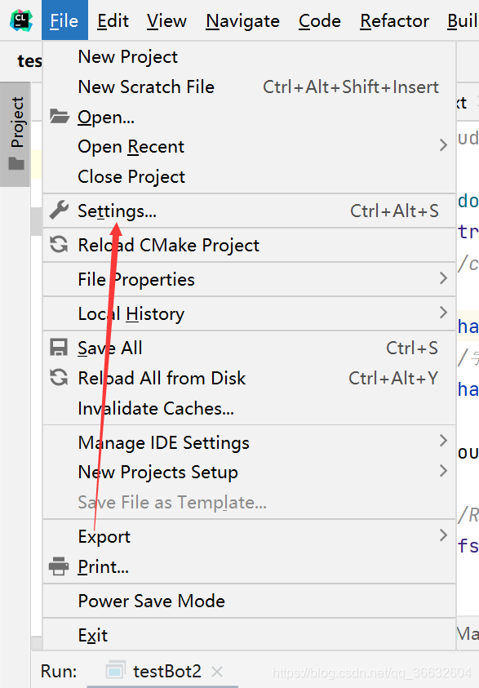Click the wrench icon beside Settings

tap(59, 210)
